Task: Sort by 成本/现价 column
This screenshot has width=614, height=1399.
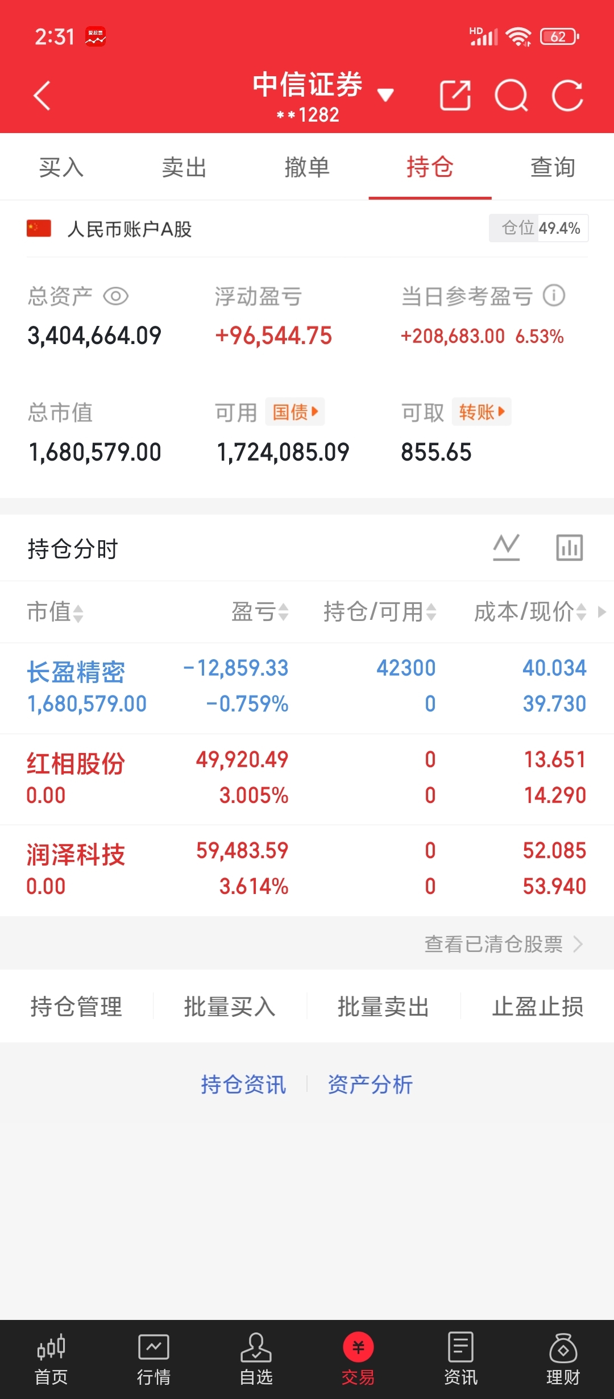Action: pyautogui.click(x=530, y=612)
